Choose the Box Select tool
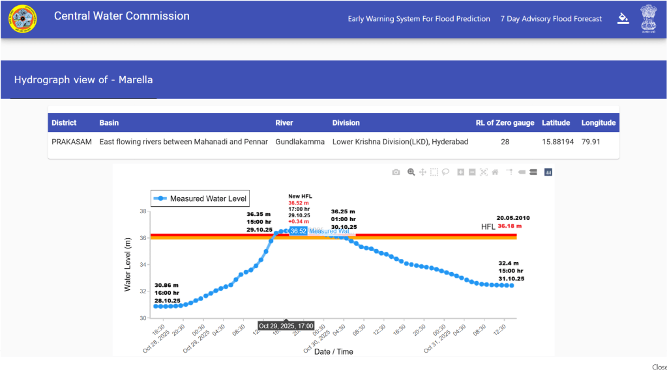Viewport: 667px width, 376px height. (434, 172)
